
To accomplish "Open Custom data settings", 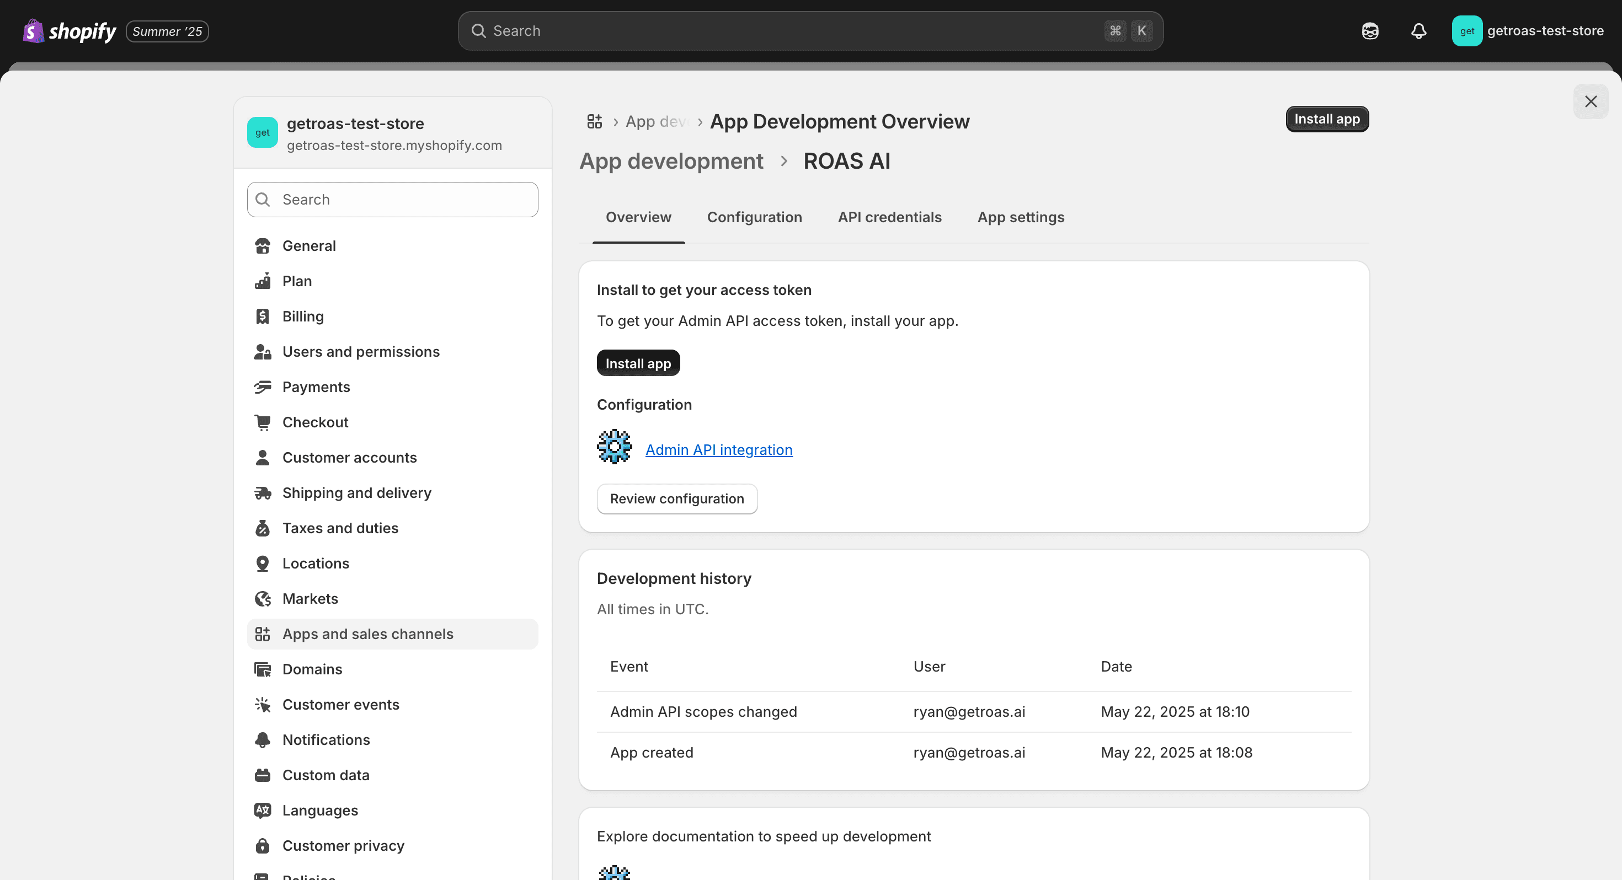I will click(392, 774).
